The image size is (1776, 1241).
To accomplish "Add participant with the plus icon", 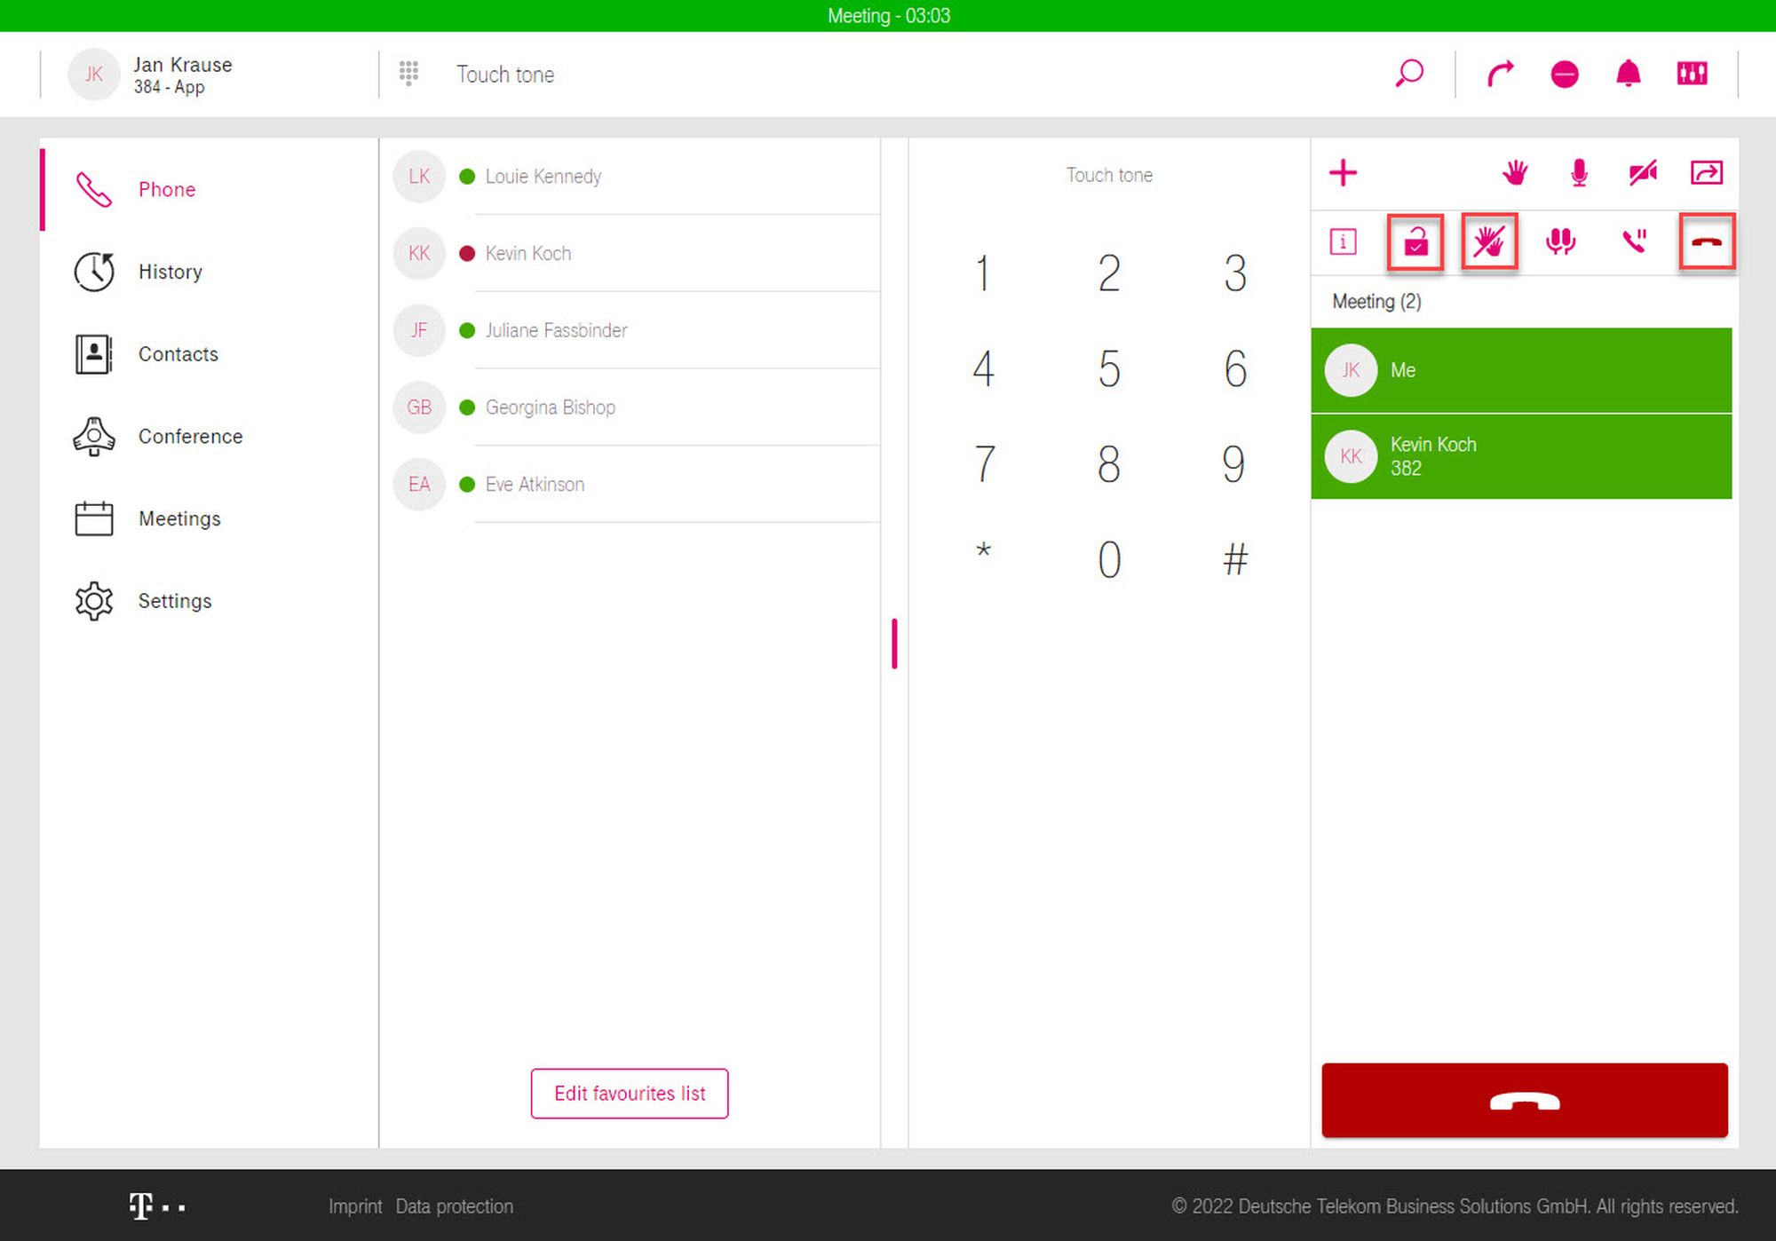I will pos(1343,172).
